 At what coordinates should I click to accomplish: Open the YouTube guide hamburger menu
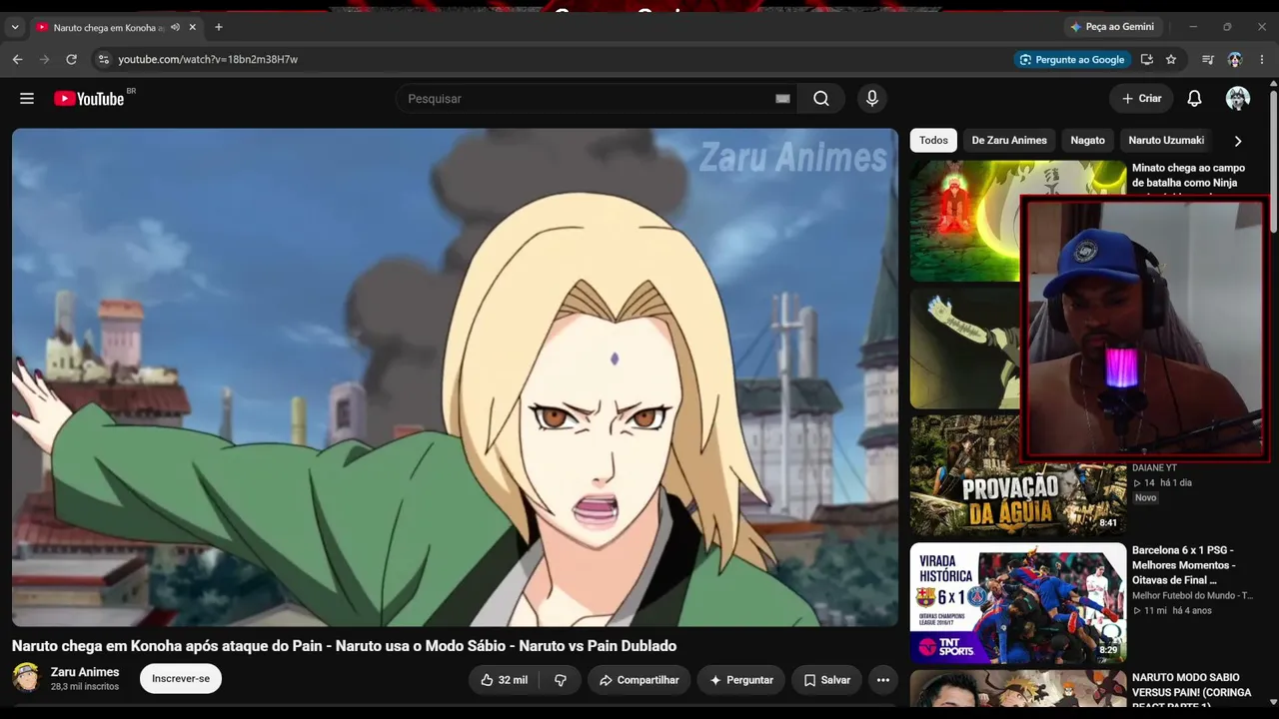coord(27,99)
